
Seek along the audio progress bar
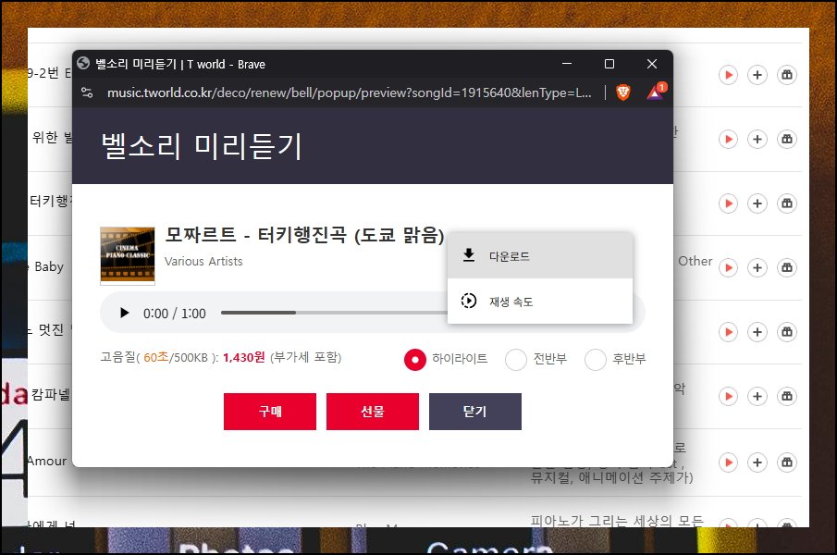334,313
